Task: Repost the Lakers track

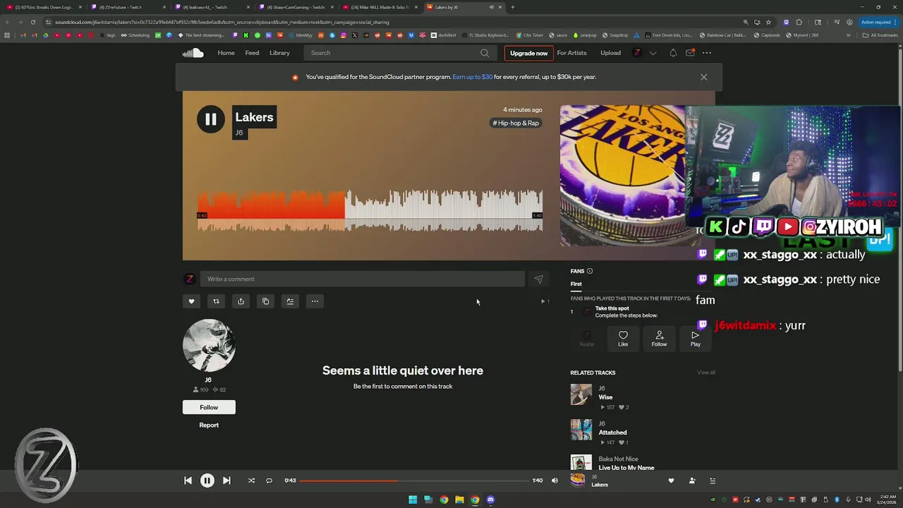Action: (216, 301)
